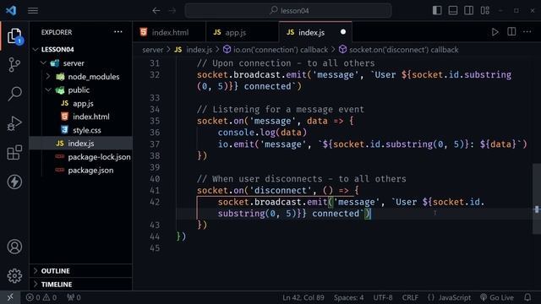541x304 pixels.
Task: Open the Extensions view
Action: coord(14,152)
